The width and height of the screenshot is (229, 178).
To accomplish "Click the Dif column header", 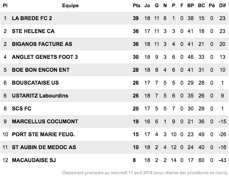I will click(223, 6).
